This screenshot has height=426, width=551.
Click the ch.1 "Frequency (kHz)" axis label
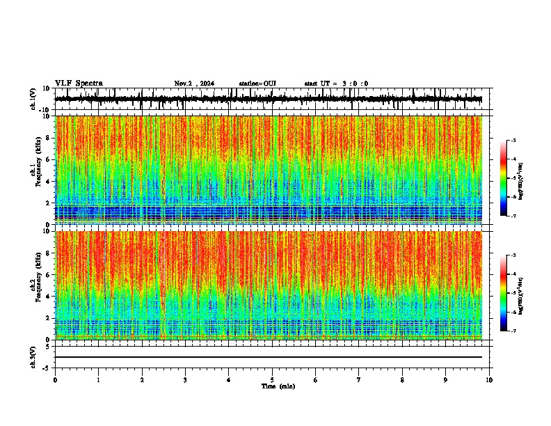(39, 161)
